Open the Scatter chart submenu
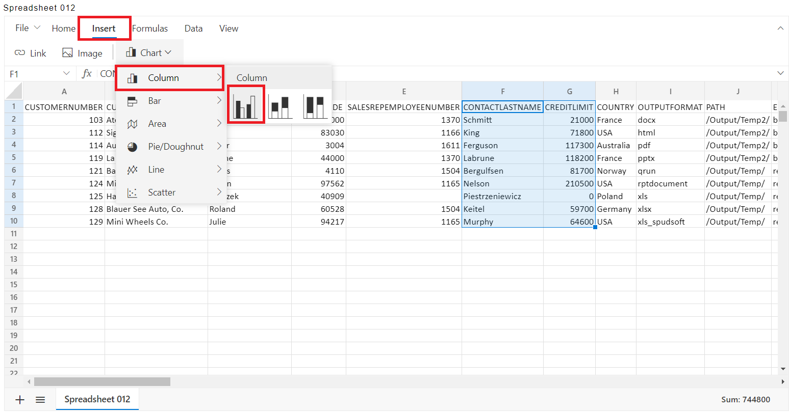 [x=170, y=192]
